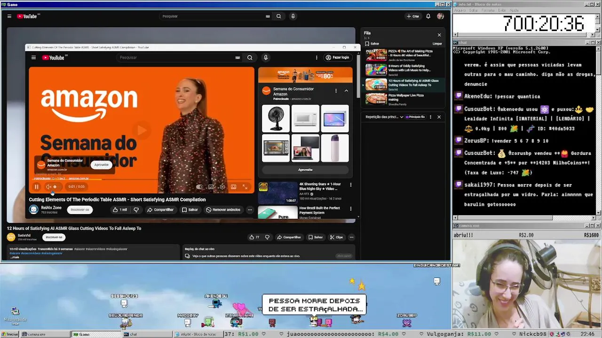Share the Cutting Elements video
The height and width of the screenshot is (338, 602).
click(160, 210)
